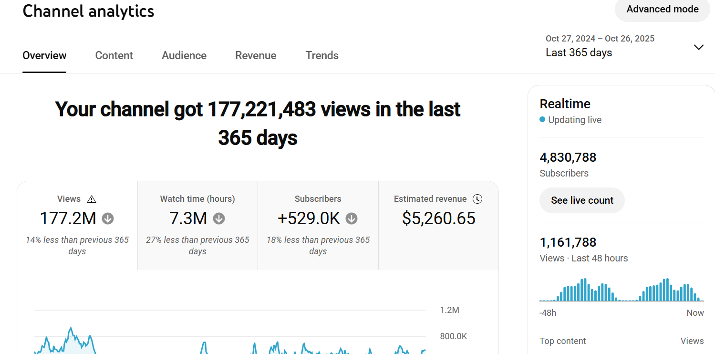
Task: Select the Subscribers metric card
Action: click(x=318, y=225)
